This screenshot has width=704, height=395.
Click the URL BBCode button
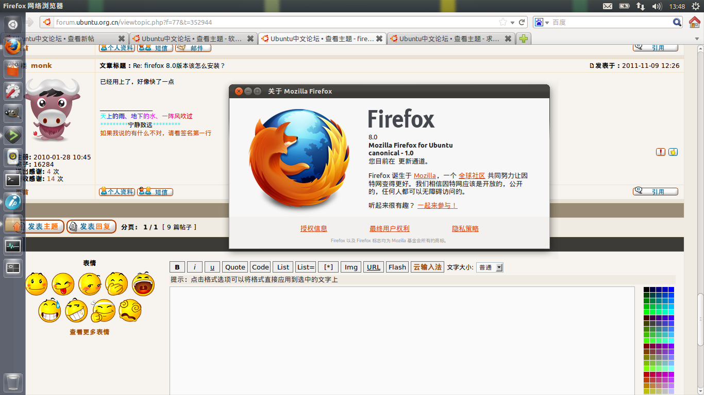[374, 267]
